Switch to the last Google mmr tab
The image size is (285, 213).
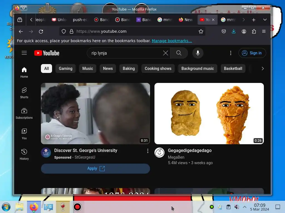228,20
